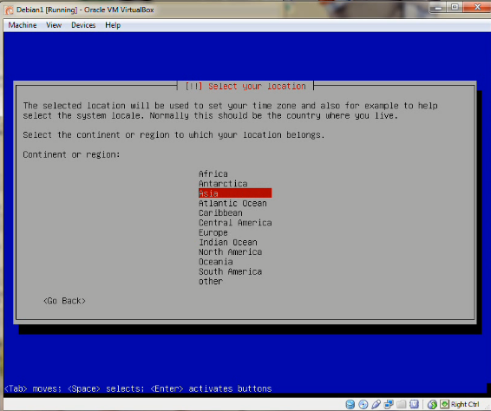Screen dimensions: 491x411
Task: Activate the Go Back button
Action: [64, 301]
